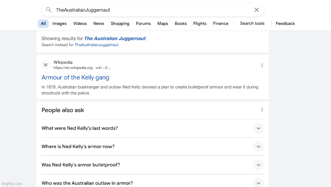Click the Wikipedia favicon logo

coord(46,65)
